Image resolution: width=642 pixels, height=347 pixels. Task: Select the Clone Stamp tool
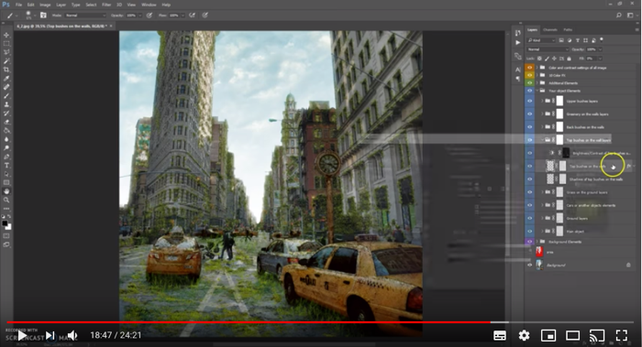tap(6, 104)
